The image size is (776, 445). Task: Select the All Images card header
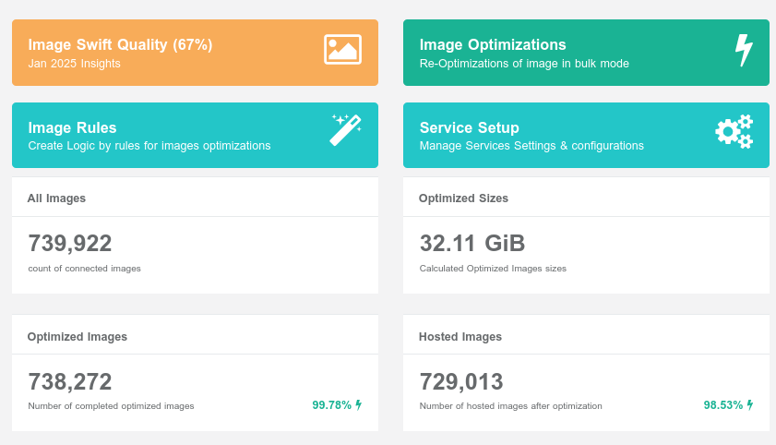pos(56,198)
